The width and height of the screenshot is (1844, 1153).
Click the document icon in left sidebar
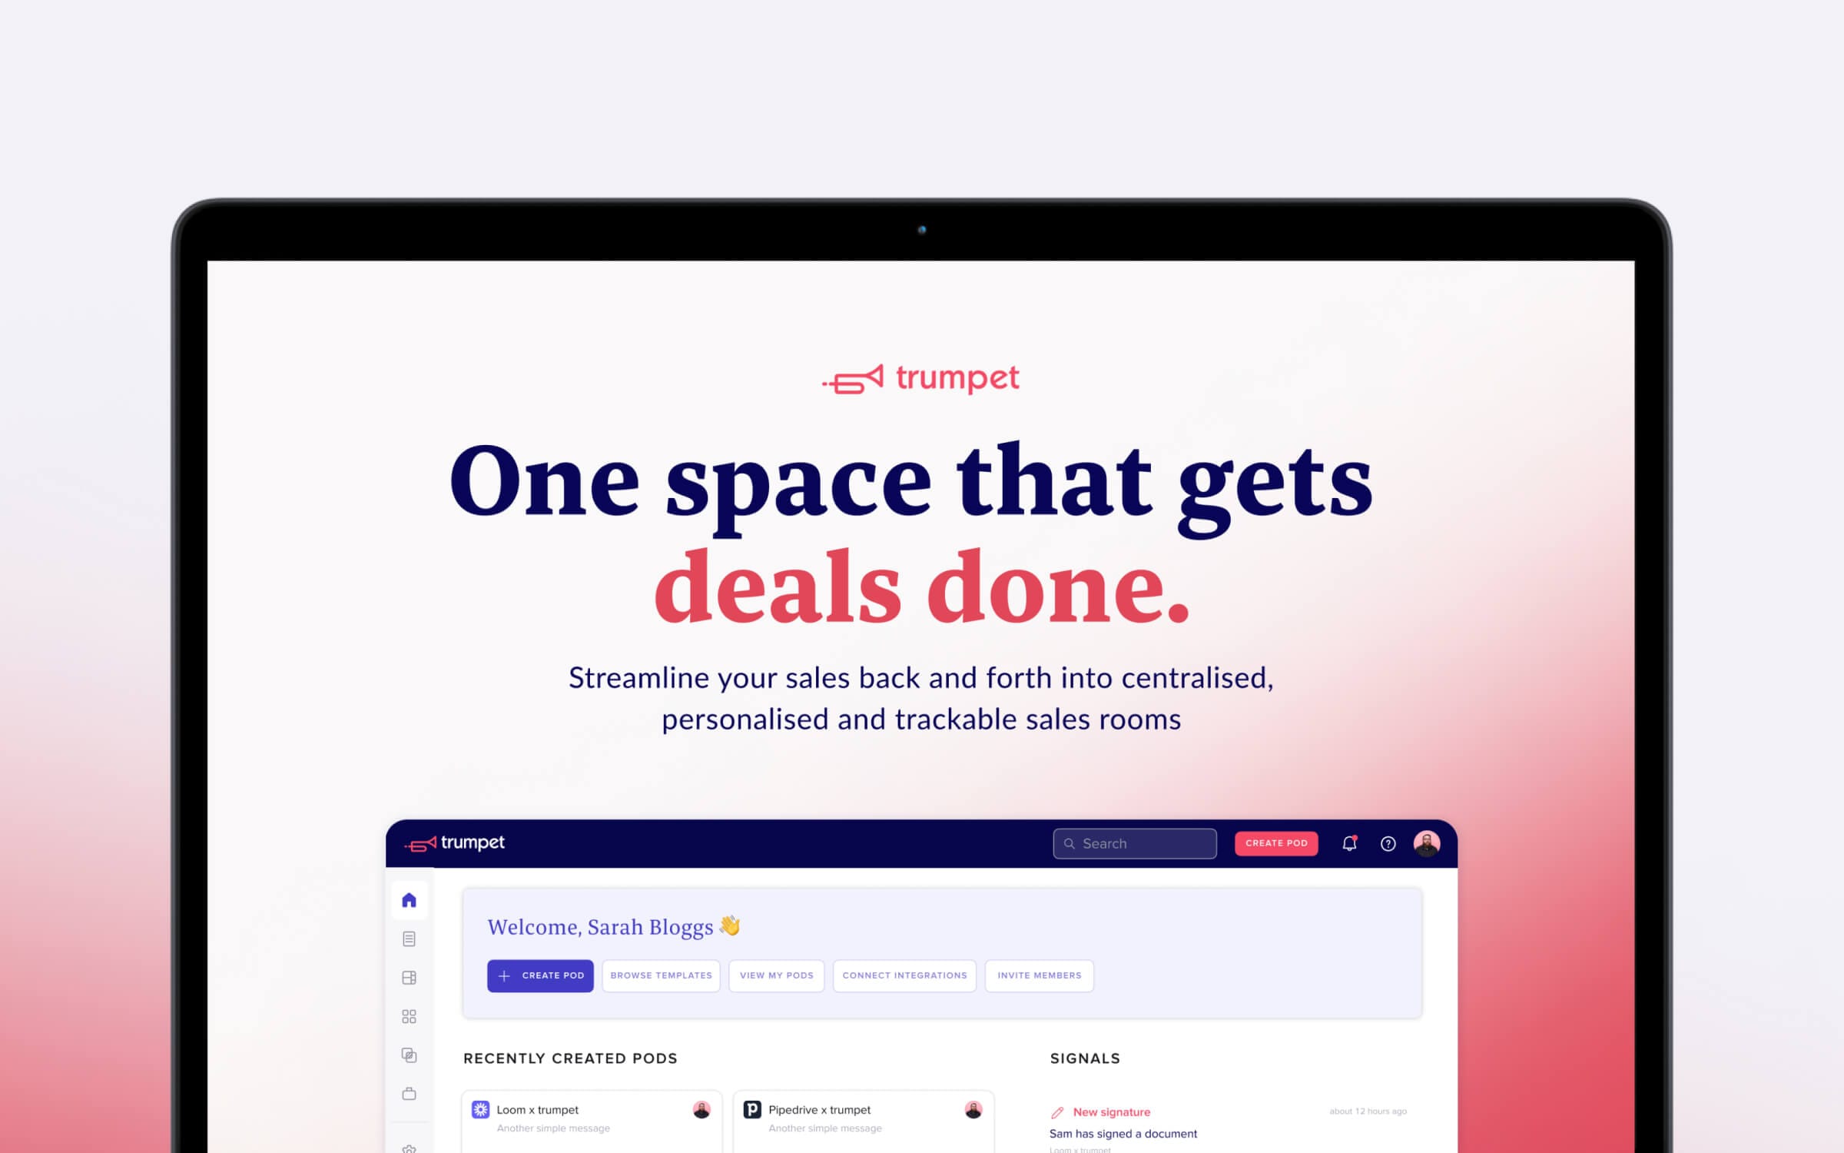(x=410, y=936)
